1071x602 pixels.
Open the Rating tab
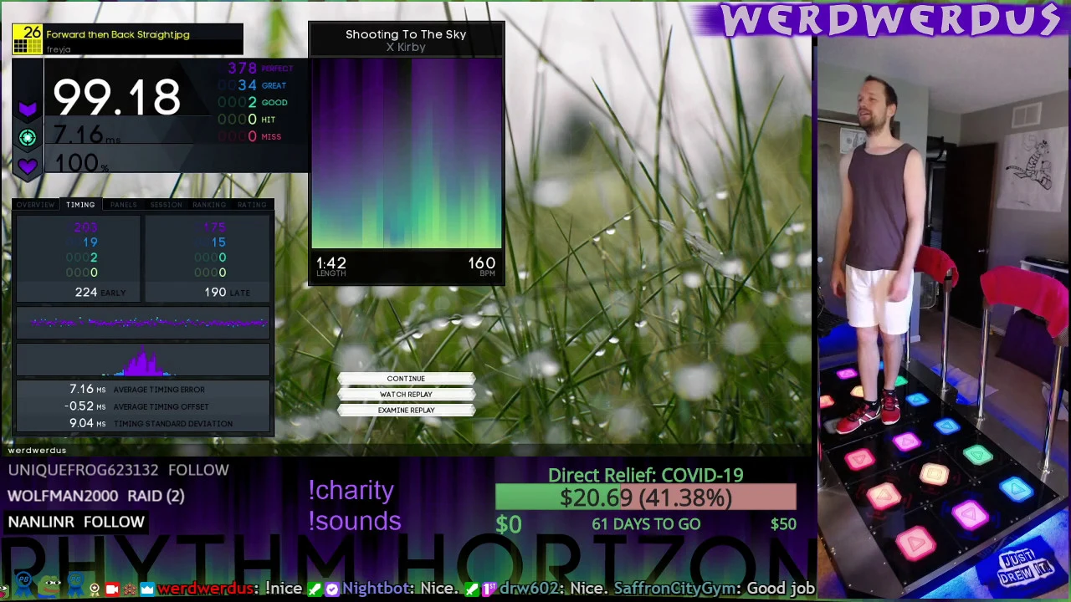[251, 205]
